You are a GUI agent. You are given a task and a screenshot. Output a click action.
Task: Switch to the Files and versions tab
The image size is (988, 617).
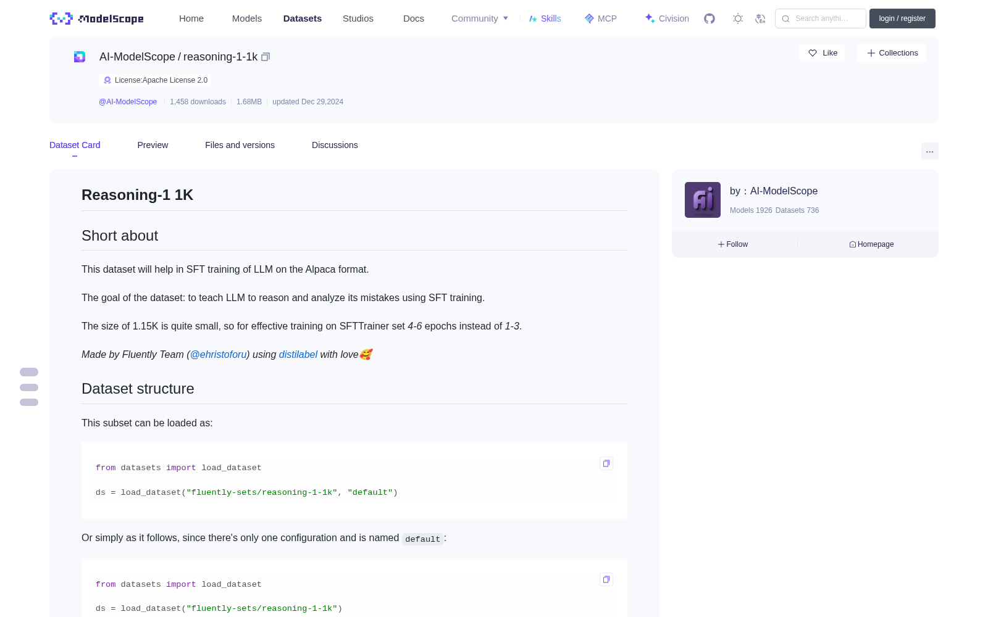point(240,145)
